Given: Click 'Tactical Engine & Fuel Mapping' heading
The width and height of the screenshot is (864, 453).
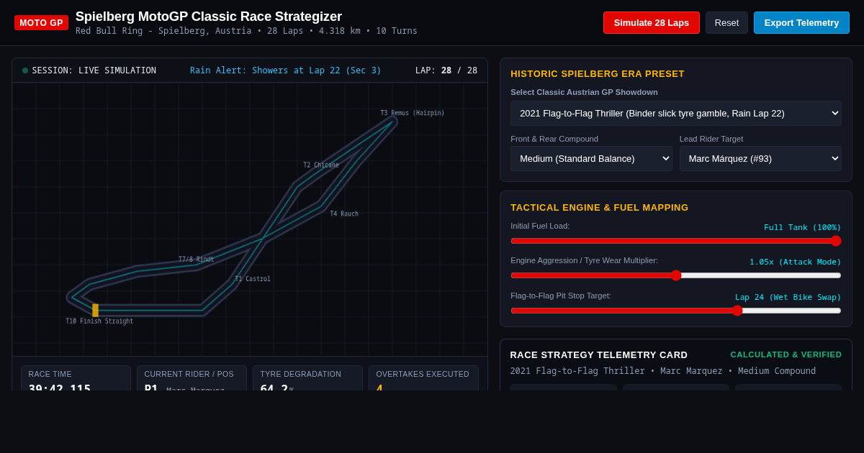Looking at the screenshot, I should tap(600, 207).
